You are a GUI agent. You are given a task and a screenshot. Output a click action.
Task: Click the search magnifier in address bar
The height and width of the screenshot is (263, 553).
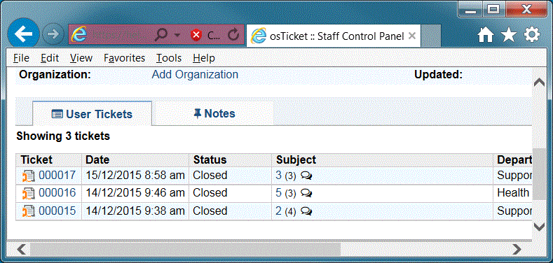(x=161, y=34)
